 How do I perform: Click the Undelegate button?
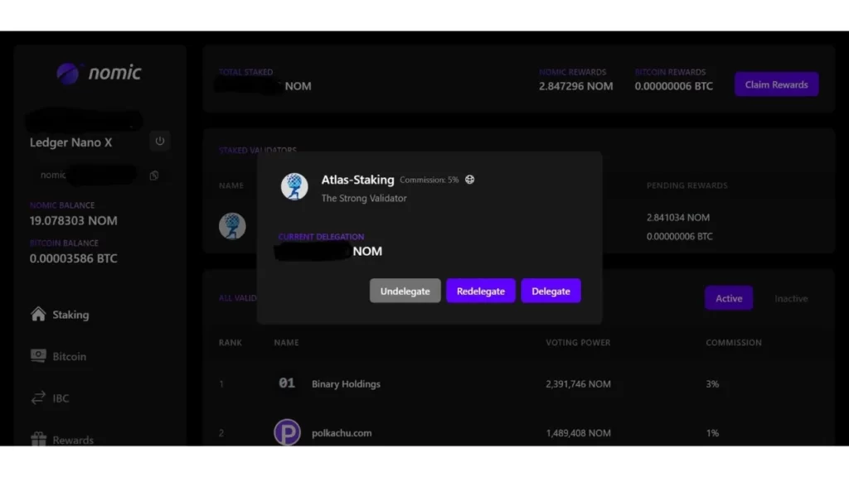405,291
